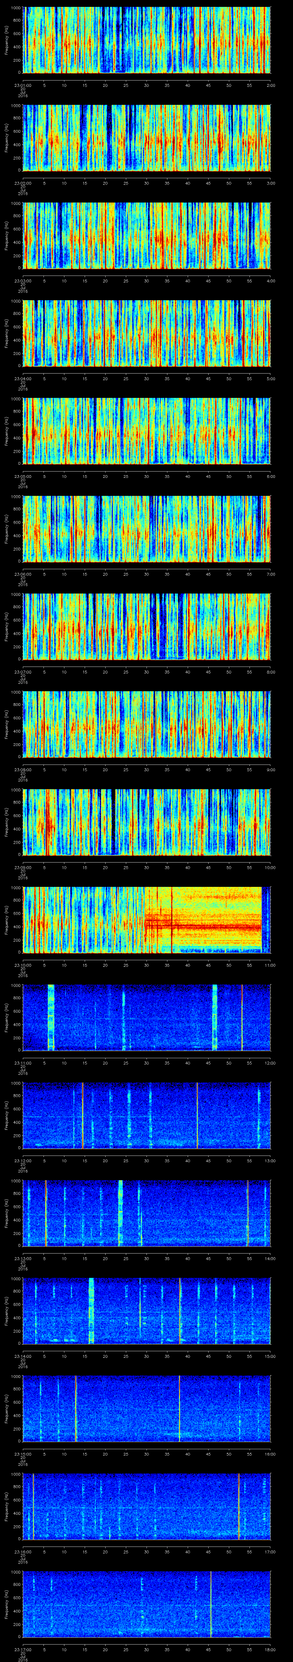Select the spectrogram panel starting at 23:08:00

tap(147, 724)
